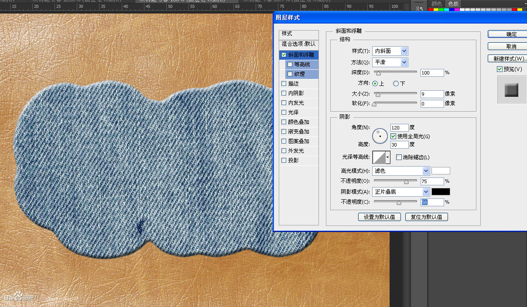Enable the 渐变叠加 checkbox
The height and width of the screenshot is (307, 527).
[284, 132]
